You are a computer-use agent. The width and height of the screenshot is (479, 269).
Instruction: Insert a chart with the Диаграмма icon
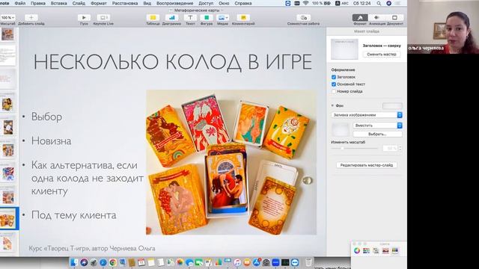point(171,18)
